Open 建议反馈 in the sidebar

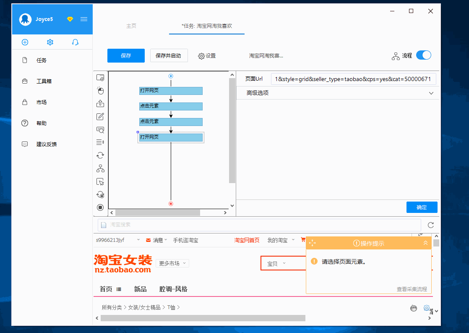pyautogui.click(x=47, y=144)
